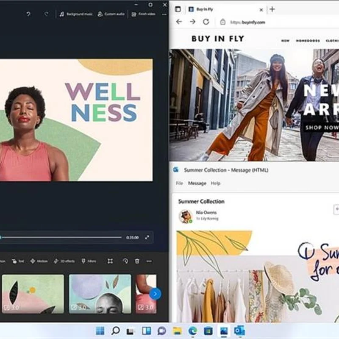
Task: Add Text to the selected clip
Action: (x=18, y=261)
